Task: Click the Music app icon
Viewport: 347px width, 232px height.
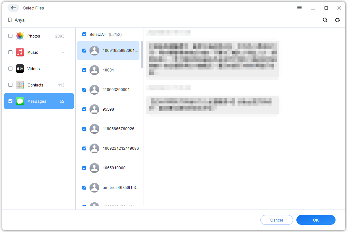Action: [x=20, y=52]
